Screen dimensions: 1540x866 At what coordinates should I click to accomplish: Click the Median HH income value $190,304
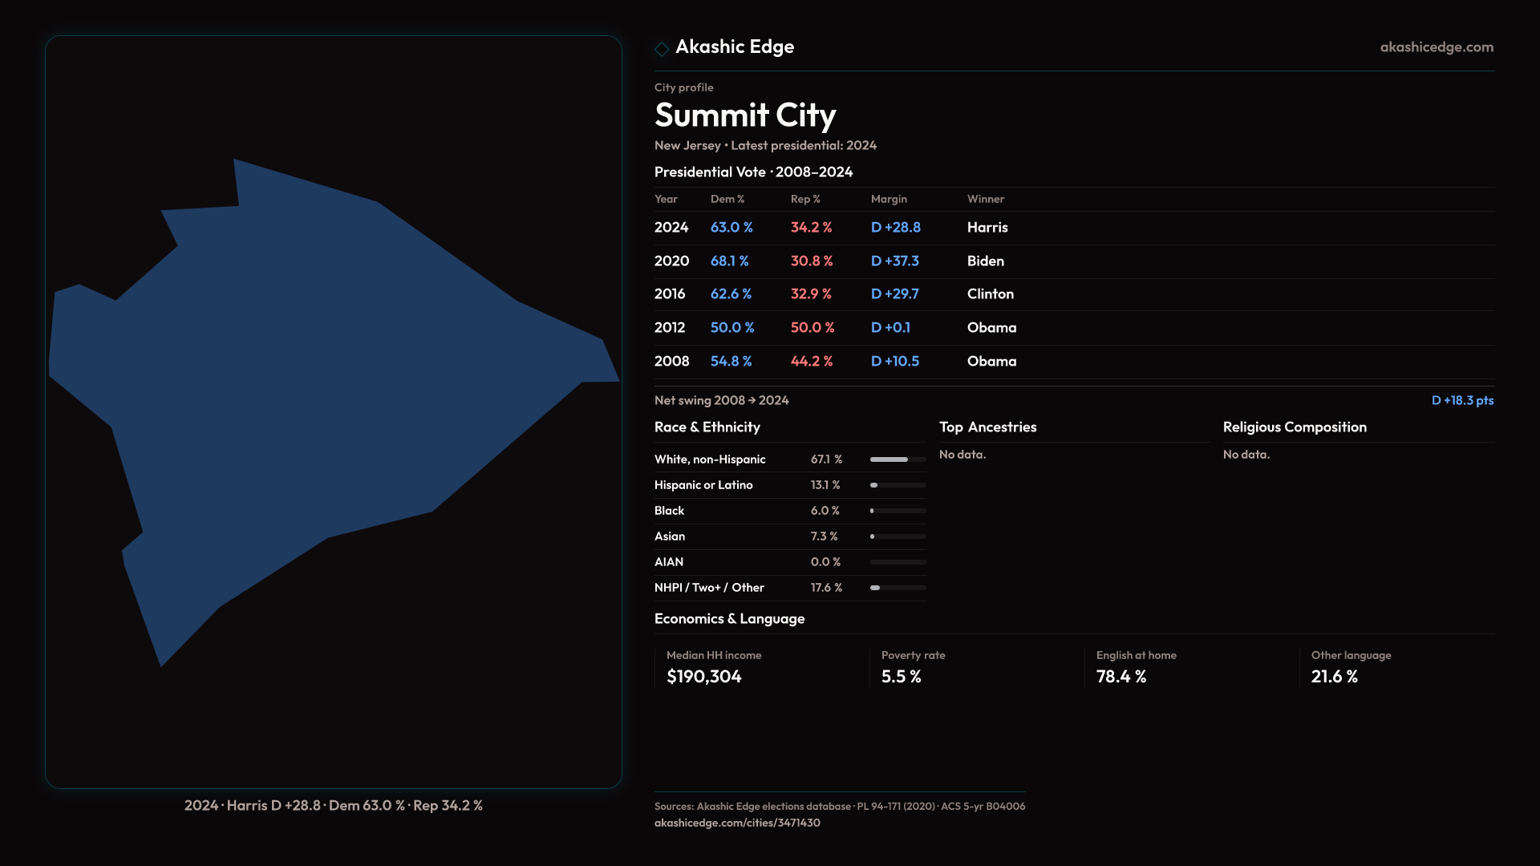pyautogui.click(x=704, y=677)
